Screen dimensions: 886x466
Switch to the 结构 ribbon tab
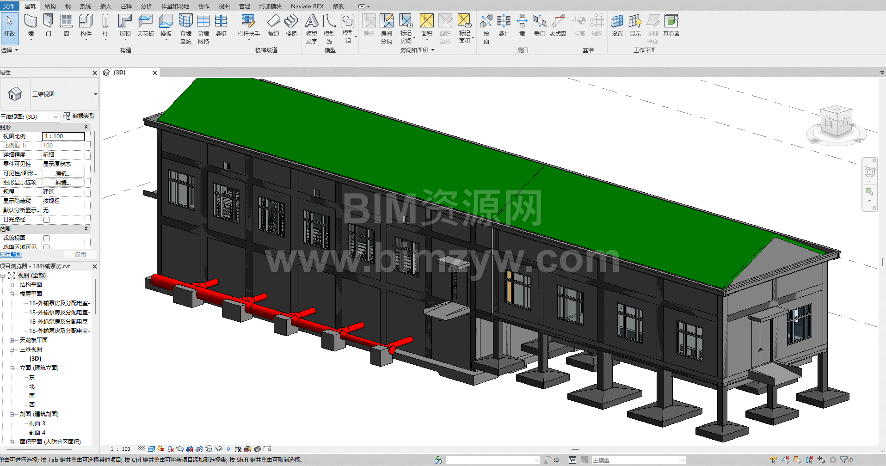[50, 6]
